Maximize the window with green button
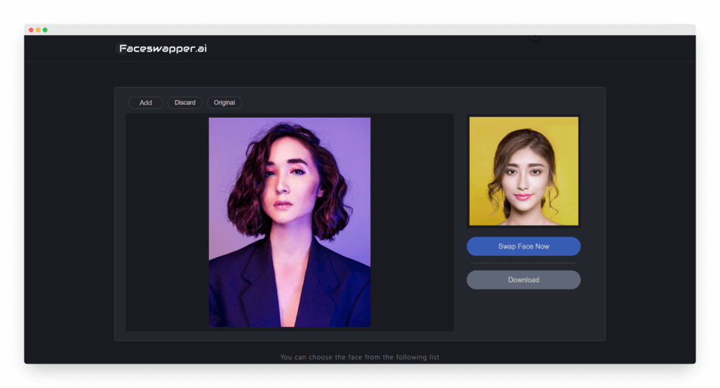Viewport: 720px width, 388px height. [x=45, y=29]
